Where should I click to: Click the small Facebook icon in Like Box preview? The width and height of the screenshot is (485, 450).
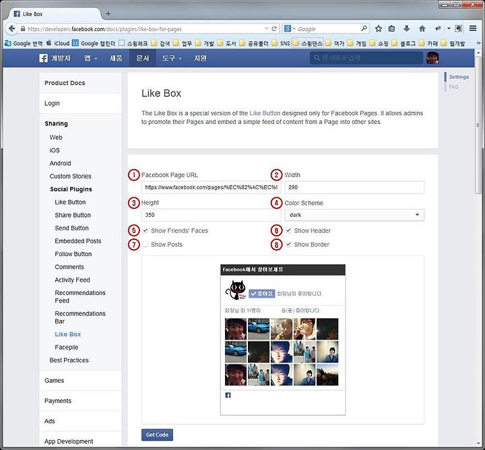coord(228,395)
